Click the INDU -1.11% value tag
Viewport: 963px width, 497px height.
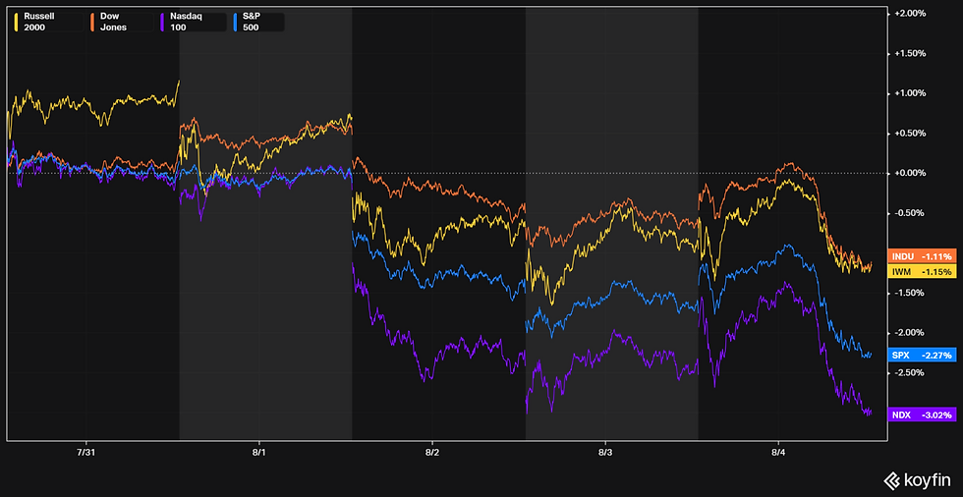(923, 256)
